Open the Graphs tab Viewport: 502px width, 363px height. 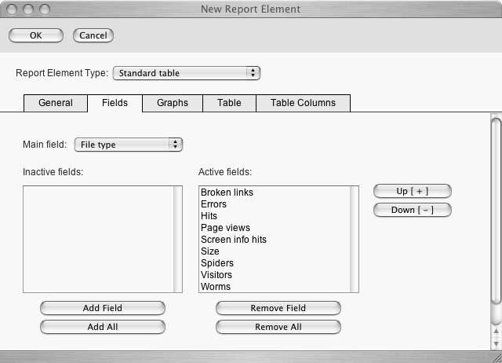coord(173,103)
